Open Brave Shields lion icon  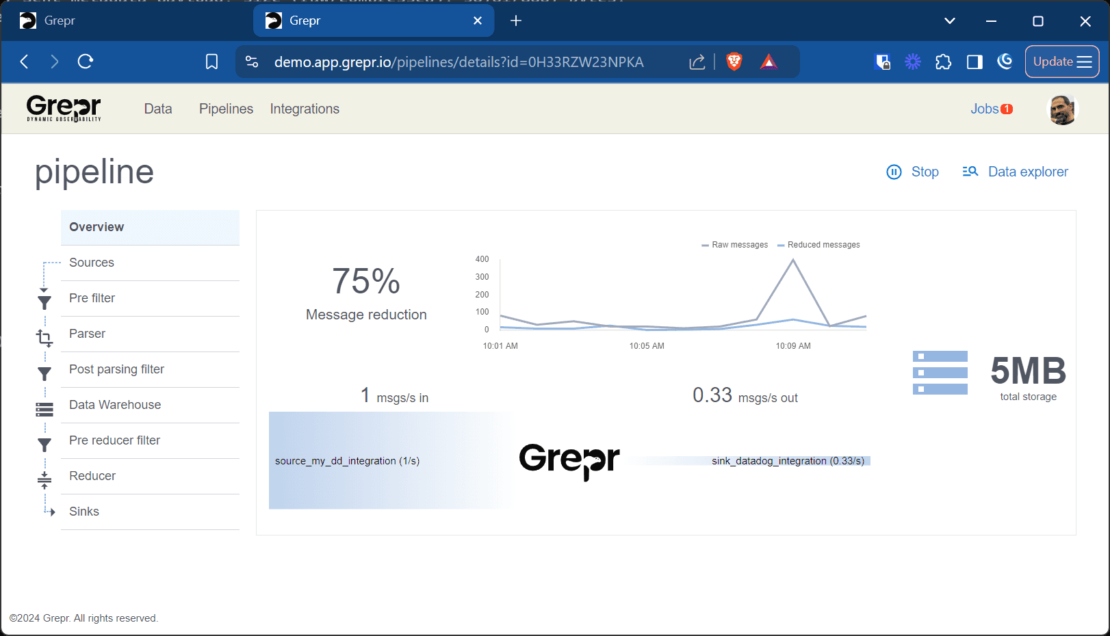pyautogui.click(x=734, y=62)
